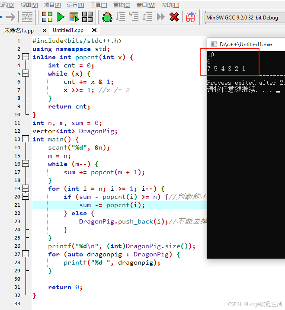
Task: Collapse the for loop fold at line 19
Action: pos(26,188)
